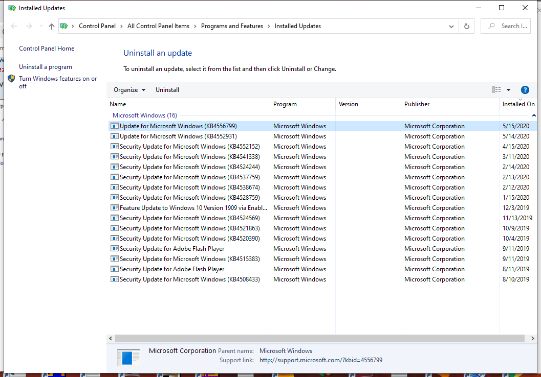The height and width of the screenshot is (377, 541).
Task: Sort by the Installed On column header
Action: click(518, 104)
